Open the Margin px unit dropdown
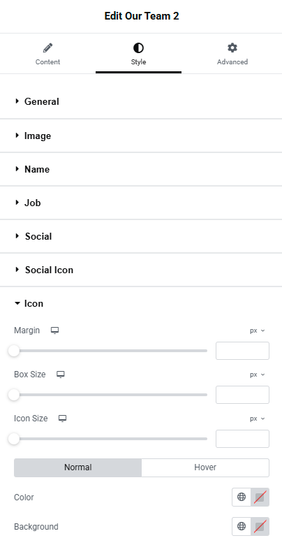 (x=258, y=331)
